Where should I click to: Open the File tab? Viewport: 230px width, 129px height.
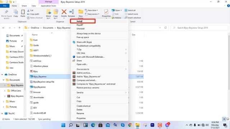5,6
